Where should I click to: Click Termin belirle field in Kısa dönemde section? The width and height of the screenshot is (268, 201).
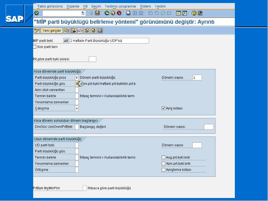click(x=77, y=96)
